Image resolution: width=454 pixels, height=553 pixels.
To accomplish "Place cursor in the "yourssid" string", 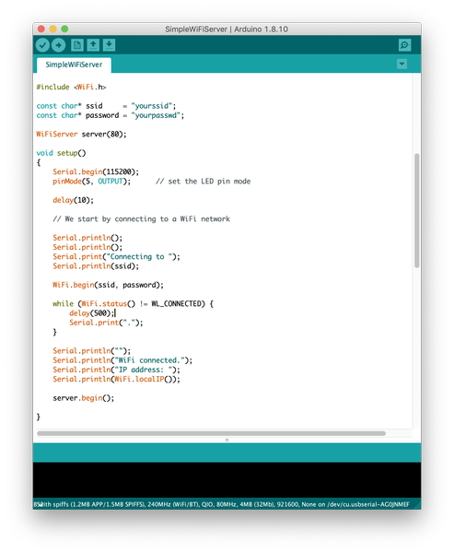I will click(x=152, y=106).
